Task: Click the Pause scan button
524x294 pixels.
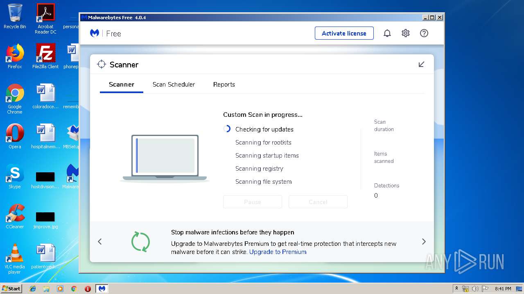Action: click(253, 202)
